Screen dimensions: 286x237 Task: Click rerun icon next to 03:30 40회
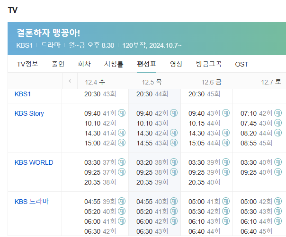pyautogui.click(x=278, y=162)
